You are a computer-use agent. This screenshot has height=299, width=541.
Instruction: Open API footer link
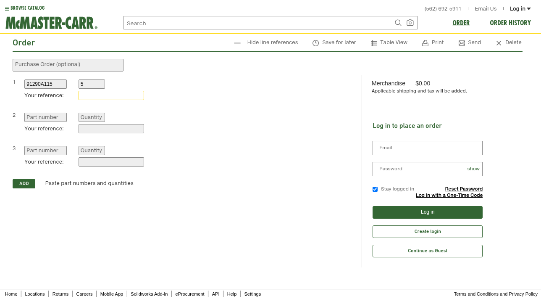point(215,294)
